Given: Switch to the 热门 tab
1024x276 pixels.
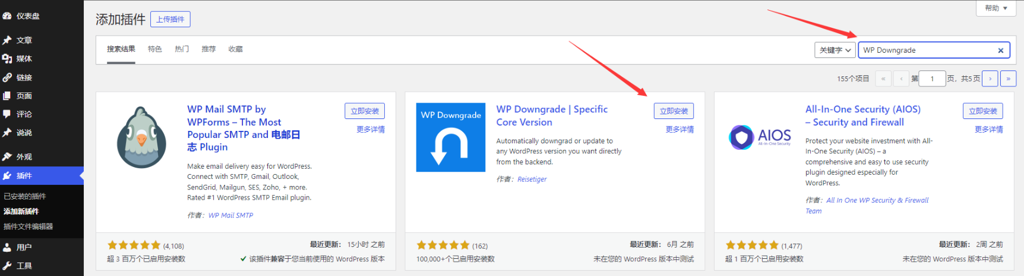Looking at the screenshot, I should [x=182, y=49].
